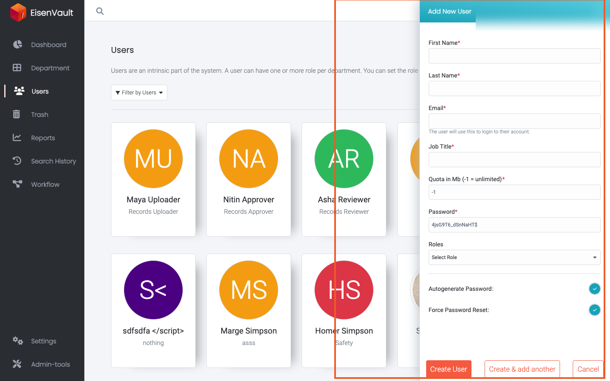Click the First Name input field
610x381 pixels.
pyautogui.click(x=514, y=56)
